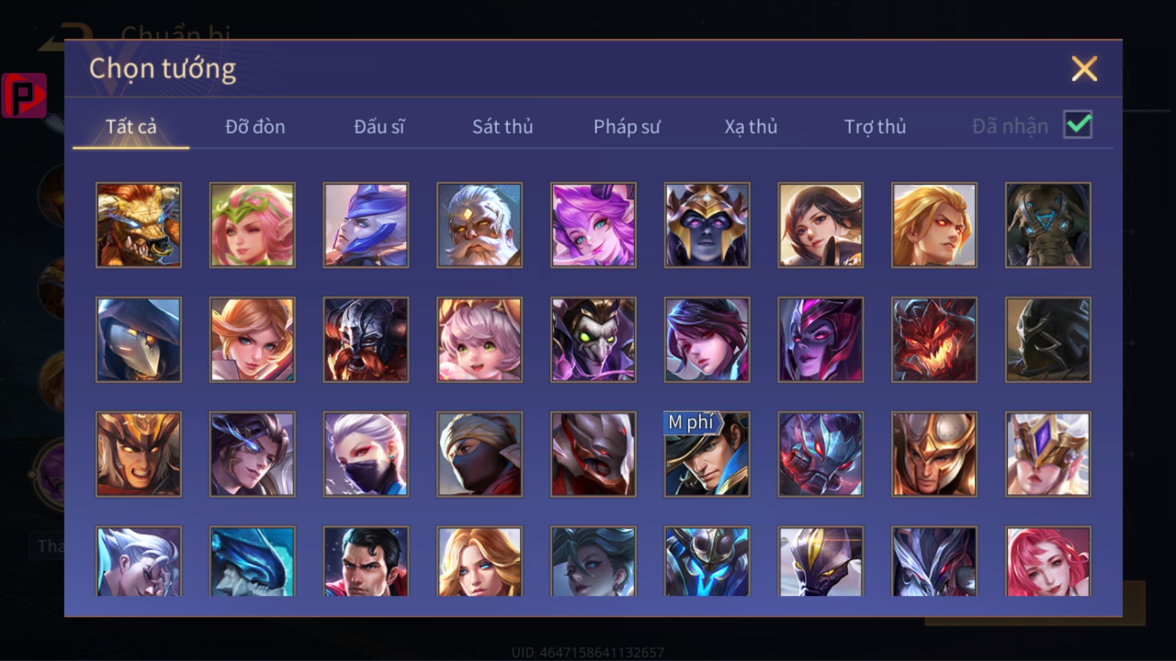Pick the green-eyed jester hero
This screenshot has height=661, width=1176.
593,340
